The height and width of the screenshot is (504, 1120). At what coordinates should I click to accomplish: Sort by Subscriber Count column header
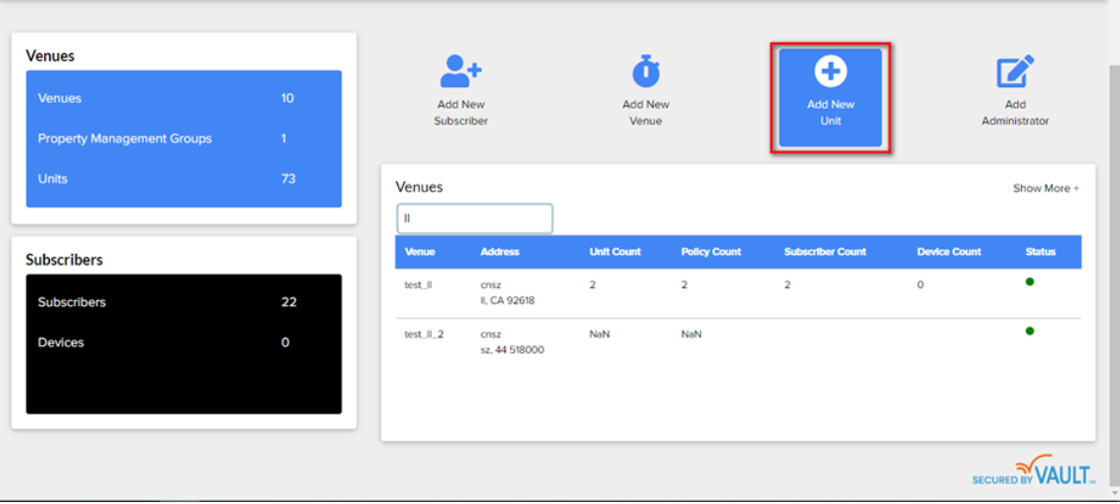[825, 252]
